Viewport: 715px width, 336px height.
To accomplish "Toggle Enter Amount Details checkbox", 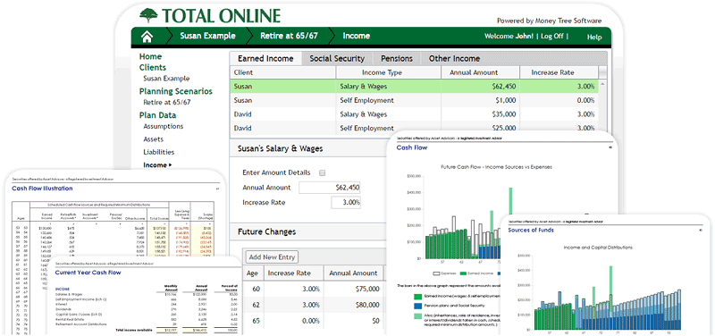I will coord(323,172).
